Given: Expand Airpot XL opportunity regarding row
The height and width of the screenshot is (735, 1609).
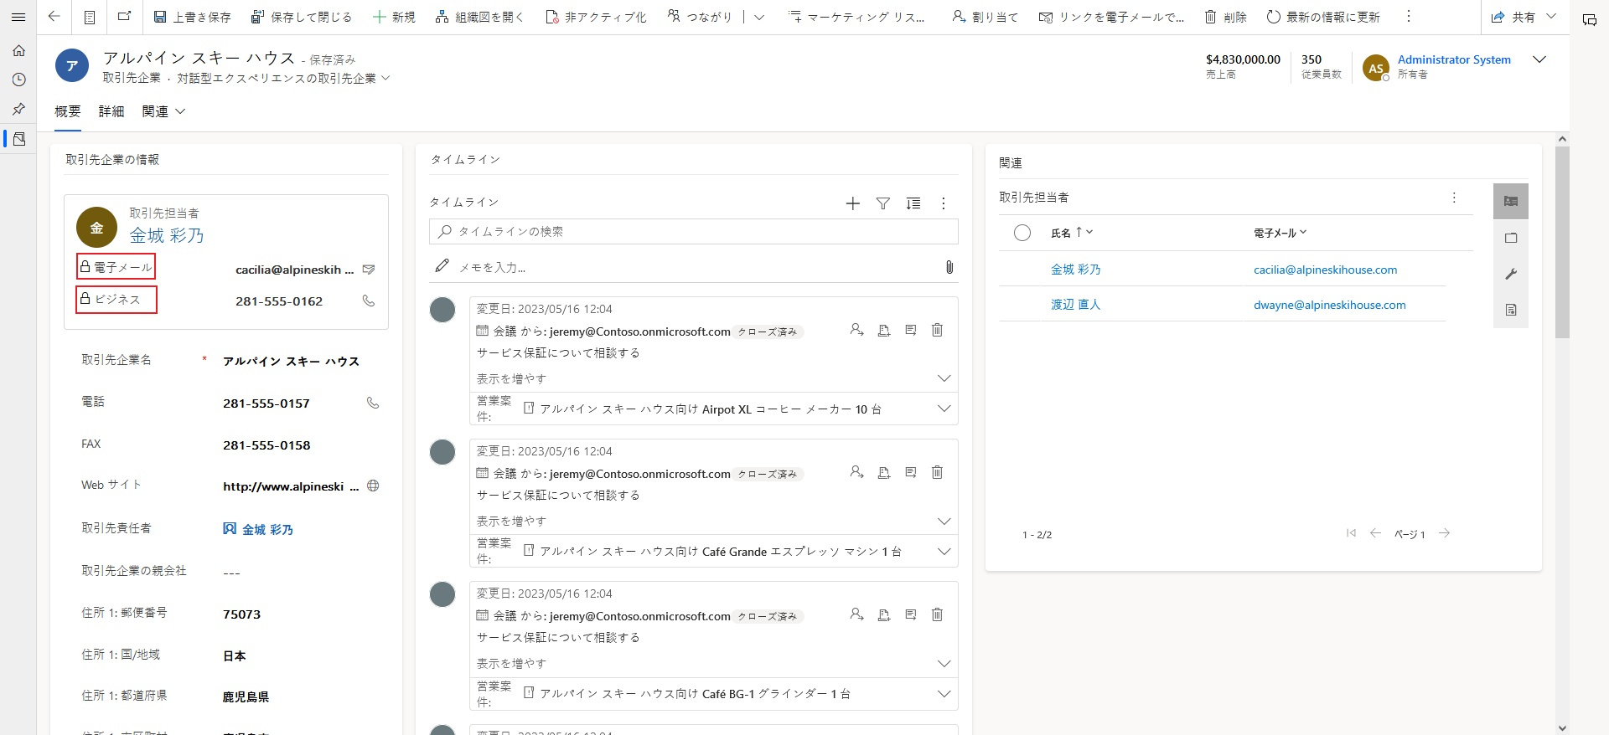Looking at the screenshot, I should pyautogui.click(x=944, y=409).
